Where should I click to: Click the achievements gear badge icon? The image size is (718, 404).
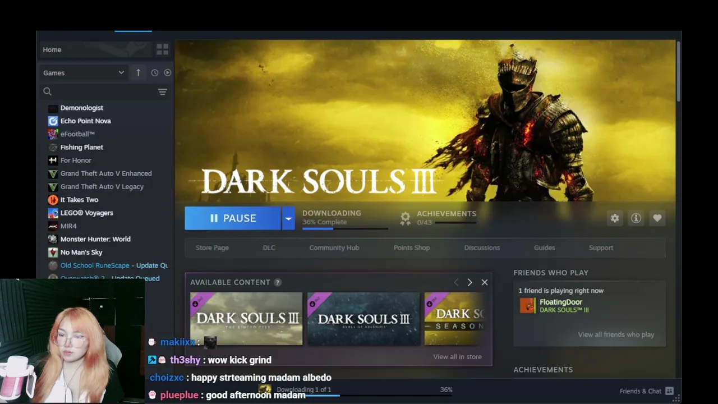[x=405, y=218]
